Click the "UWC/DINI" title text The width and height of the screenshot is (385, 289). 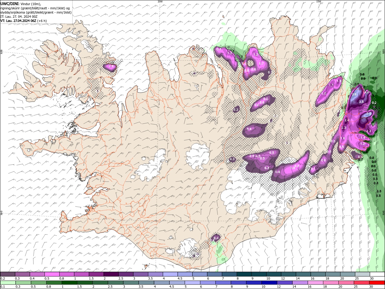[x=9, y=4]
